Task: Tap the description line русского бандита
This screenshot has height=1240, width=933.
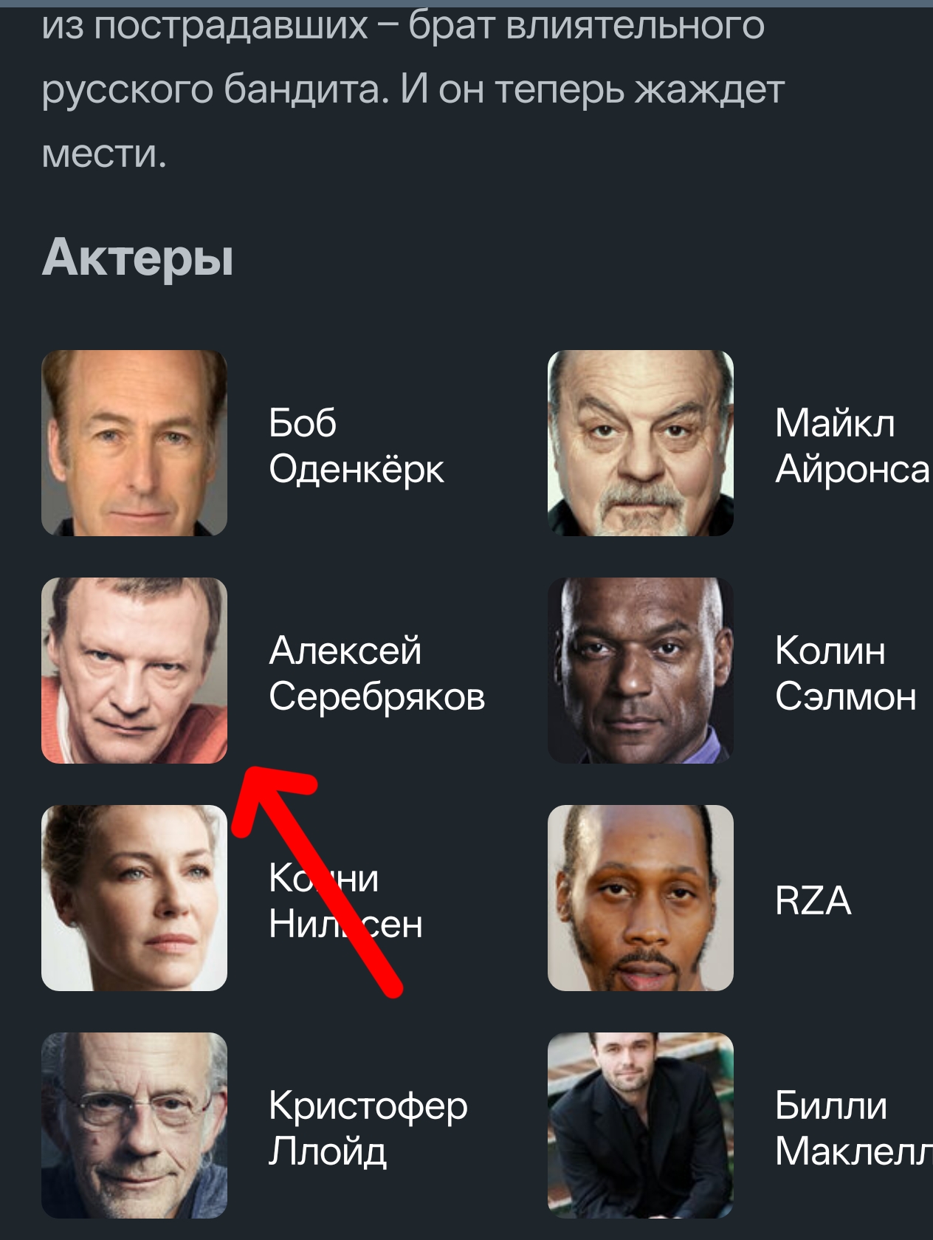Action: [413, 89]
